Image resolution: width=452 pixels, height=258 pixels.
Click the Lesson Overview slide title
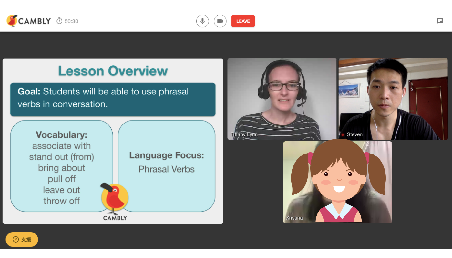113,71
